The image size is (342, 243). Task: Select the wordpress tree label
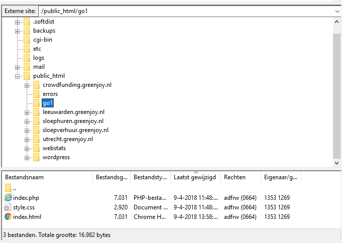tap(56, 157)
